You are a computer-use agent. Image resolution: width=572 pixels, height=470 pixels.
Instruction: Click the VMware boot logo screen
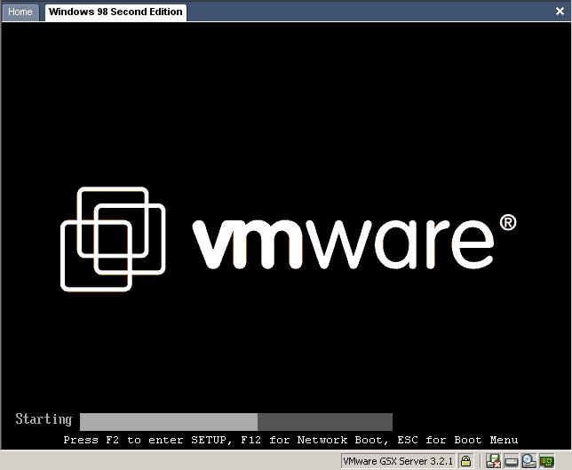click(x=288, y=239)
